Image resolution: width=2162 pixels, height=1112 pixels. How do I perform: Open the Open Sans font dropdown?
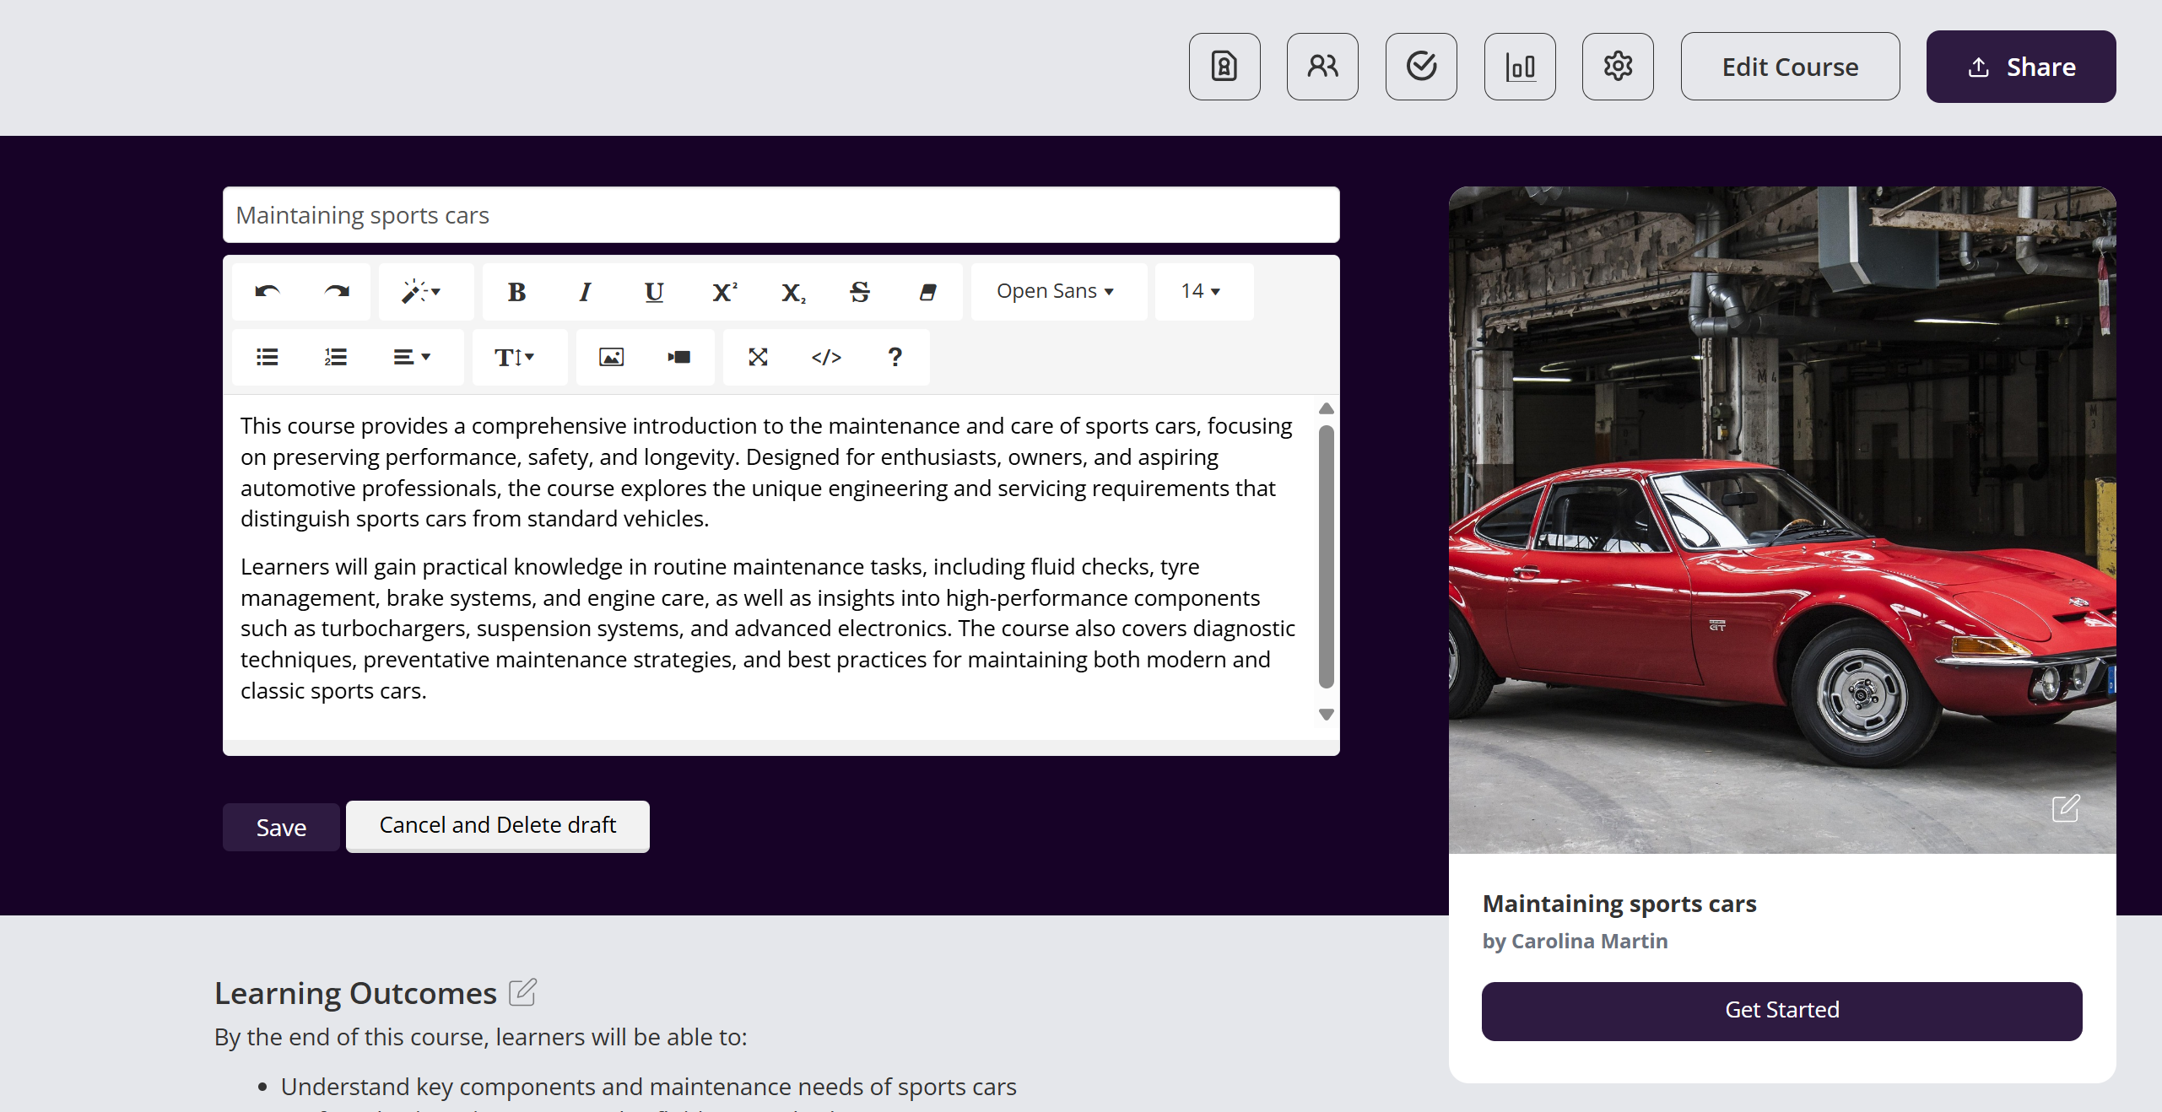1057,292
